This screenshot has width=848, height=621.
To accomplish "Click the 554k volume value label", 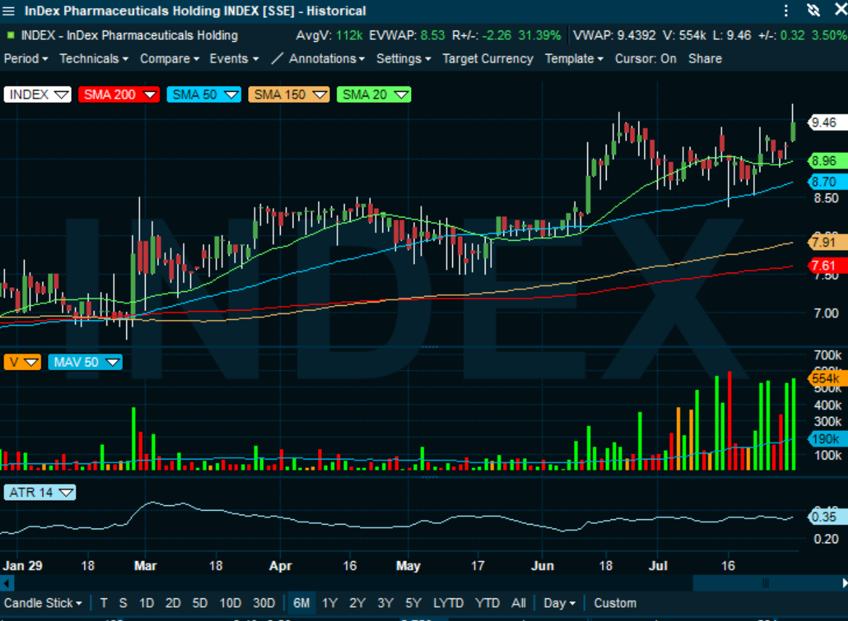I will click(x=827, y=378).
